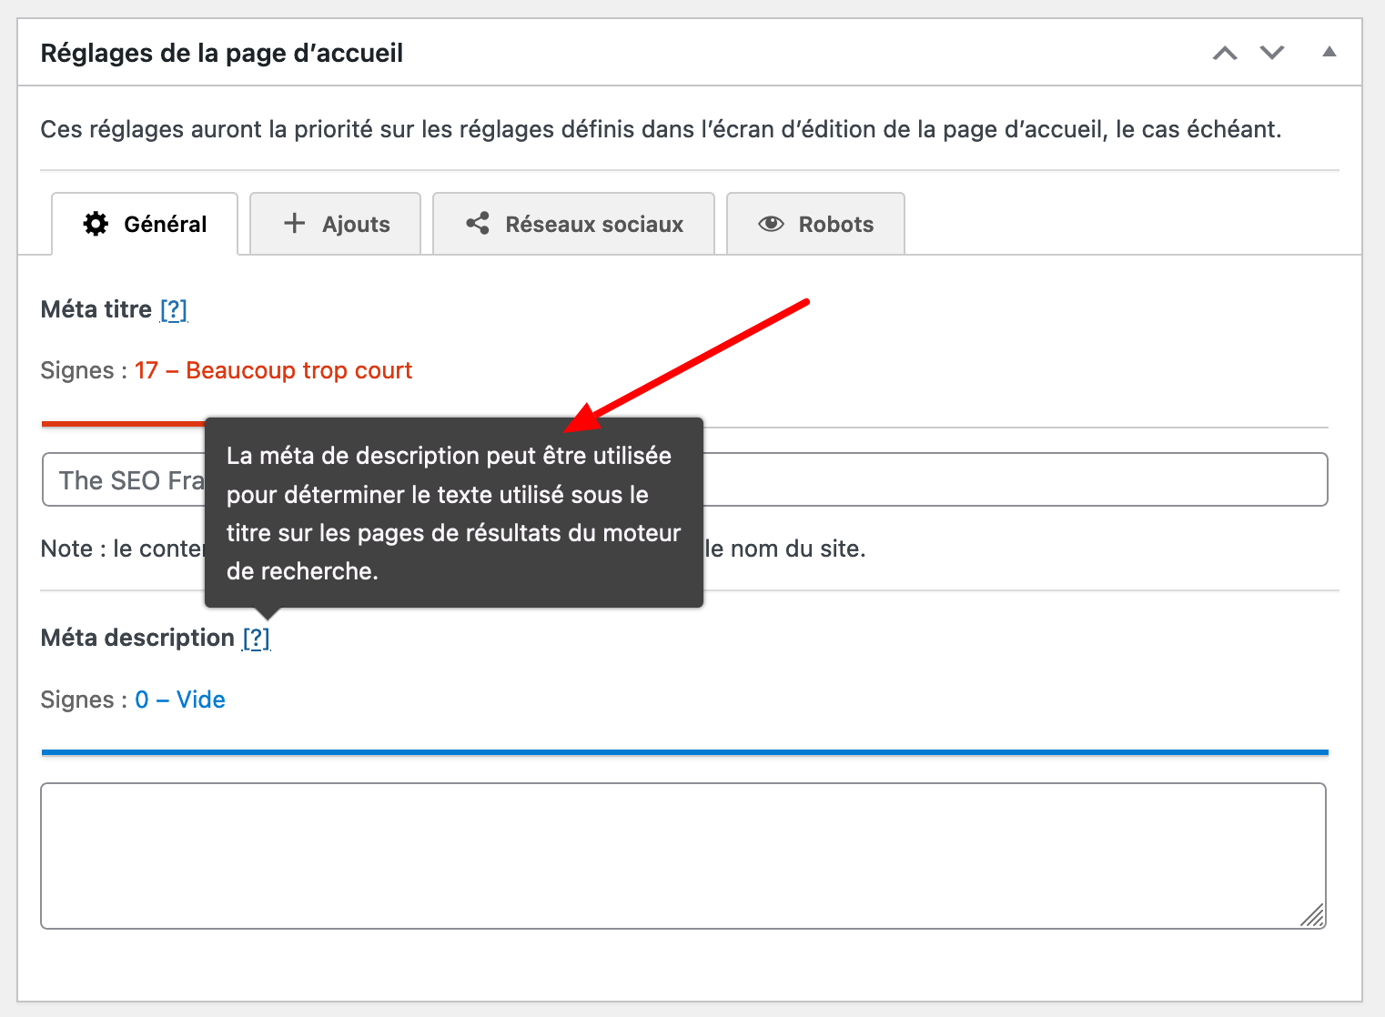Image resolution: width=1385 pixels, height=1017 pixels.
Task: Click the textarea resize handle
Action: (1313, 917)
